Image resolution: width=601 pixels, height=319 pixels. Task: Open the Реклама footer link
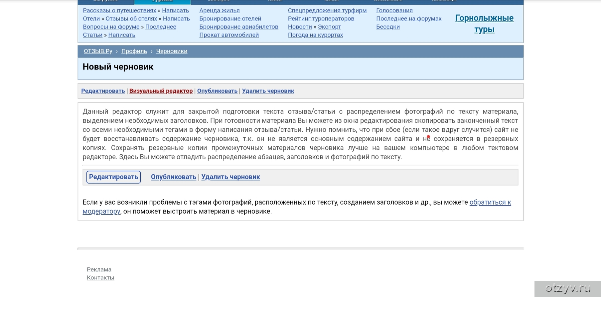99,269
